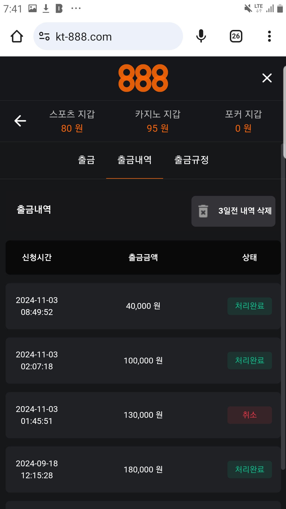Open the 출금규정 tab
286x509 pixels.
pyautogui.click(x=191, y=160)
